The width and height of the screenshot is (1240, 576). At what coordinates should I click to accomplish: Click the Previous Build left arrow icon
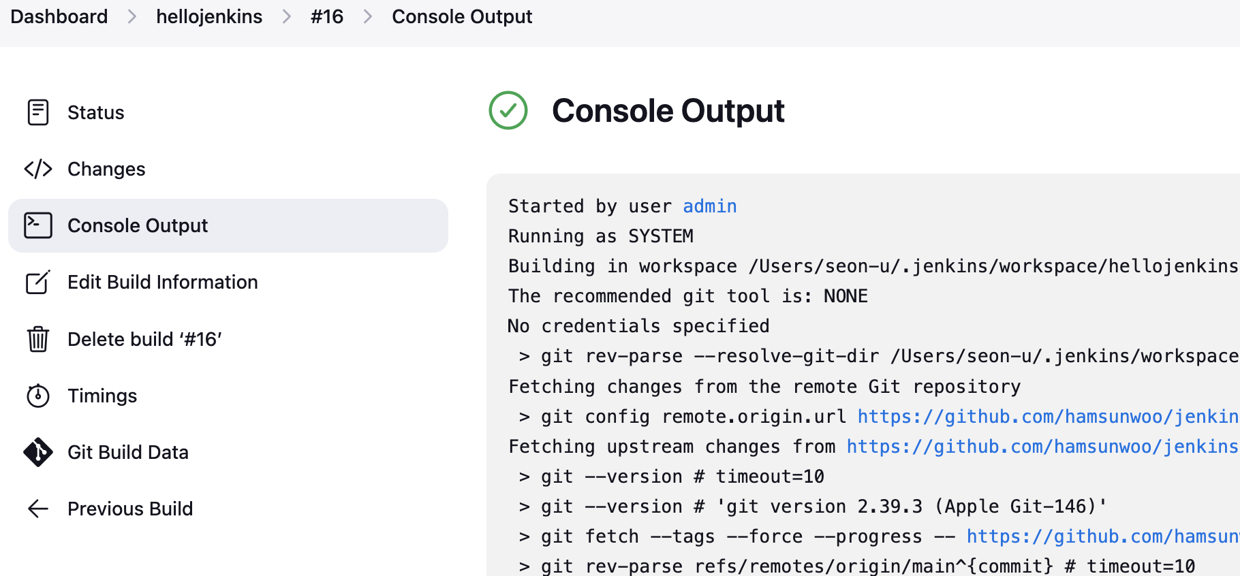(38, 509)
